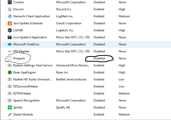Select the LGHUB Logitech icon
This screenshot has width=171, height=120.
(10, 30)
